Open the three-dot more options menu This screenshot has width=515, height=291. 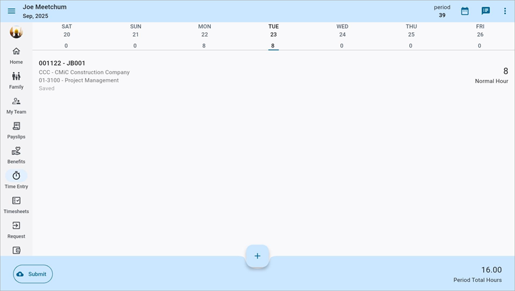tap(505, 11)
